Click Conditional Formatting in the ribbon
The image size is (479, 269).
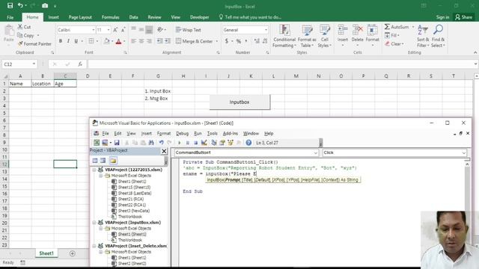pyautogui.click(x=284, y=37)
